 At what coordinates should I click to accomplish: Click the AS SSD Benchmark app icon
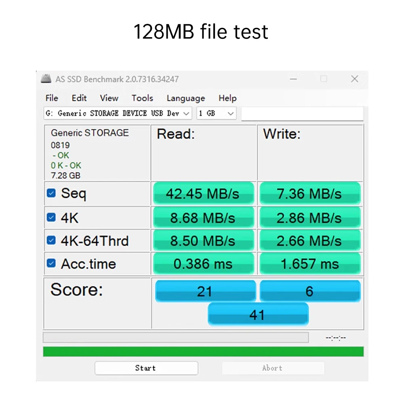[46, 79]
